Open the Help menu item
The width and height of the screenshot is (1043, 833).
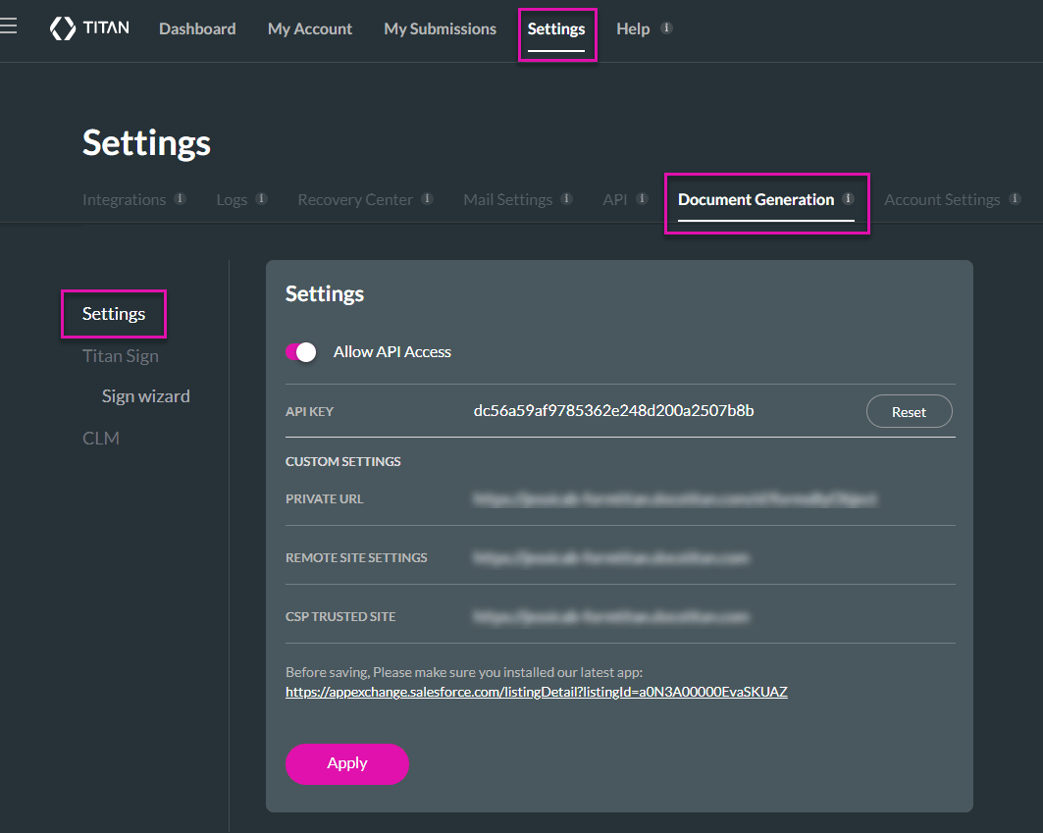pos(633,28)
